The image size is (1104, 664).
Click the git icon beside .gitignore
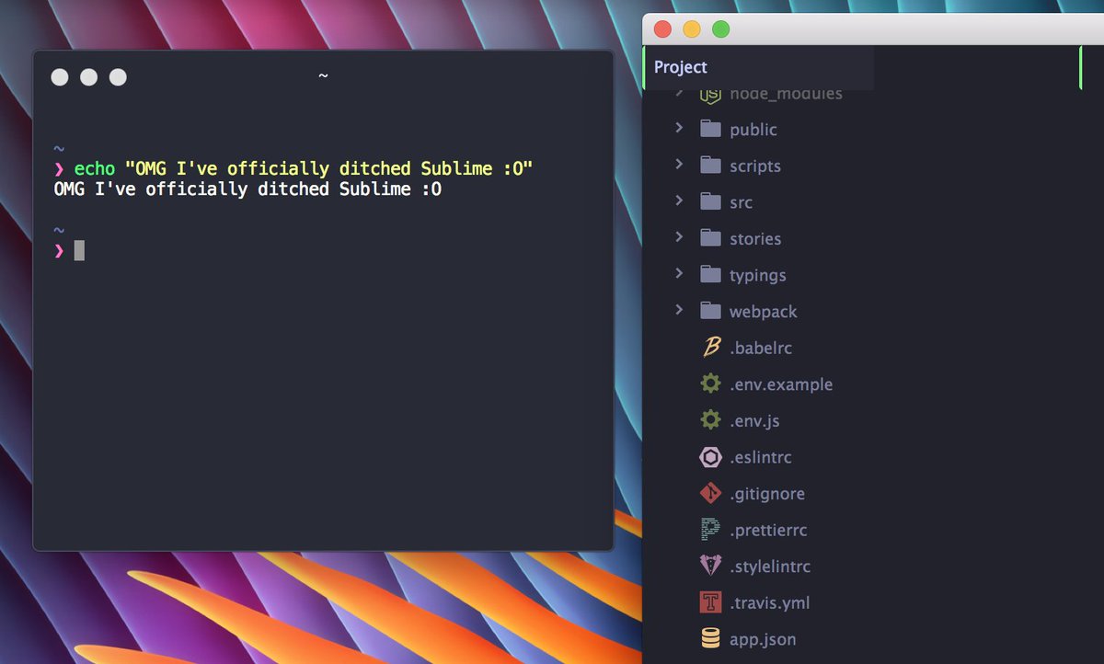tap(710, 493)
